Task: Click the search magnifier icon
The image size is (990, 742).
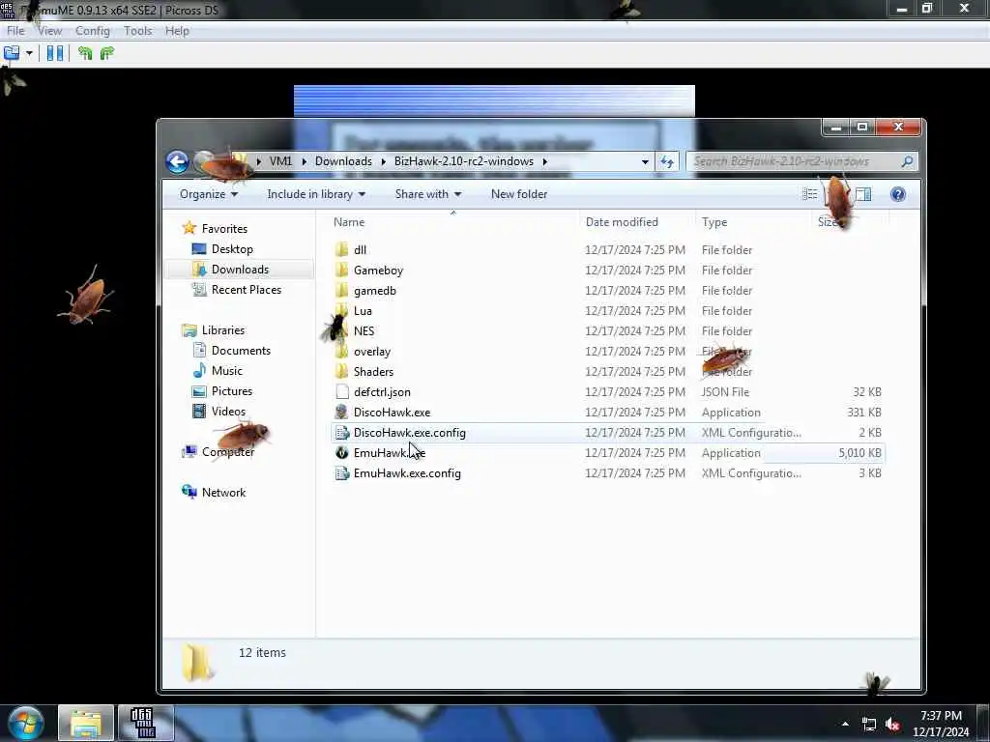Action: coord(907,161)
